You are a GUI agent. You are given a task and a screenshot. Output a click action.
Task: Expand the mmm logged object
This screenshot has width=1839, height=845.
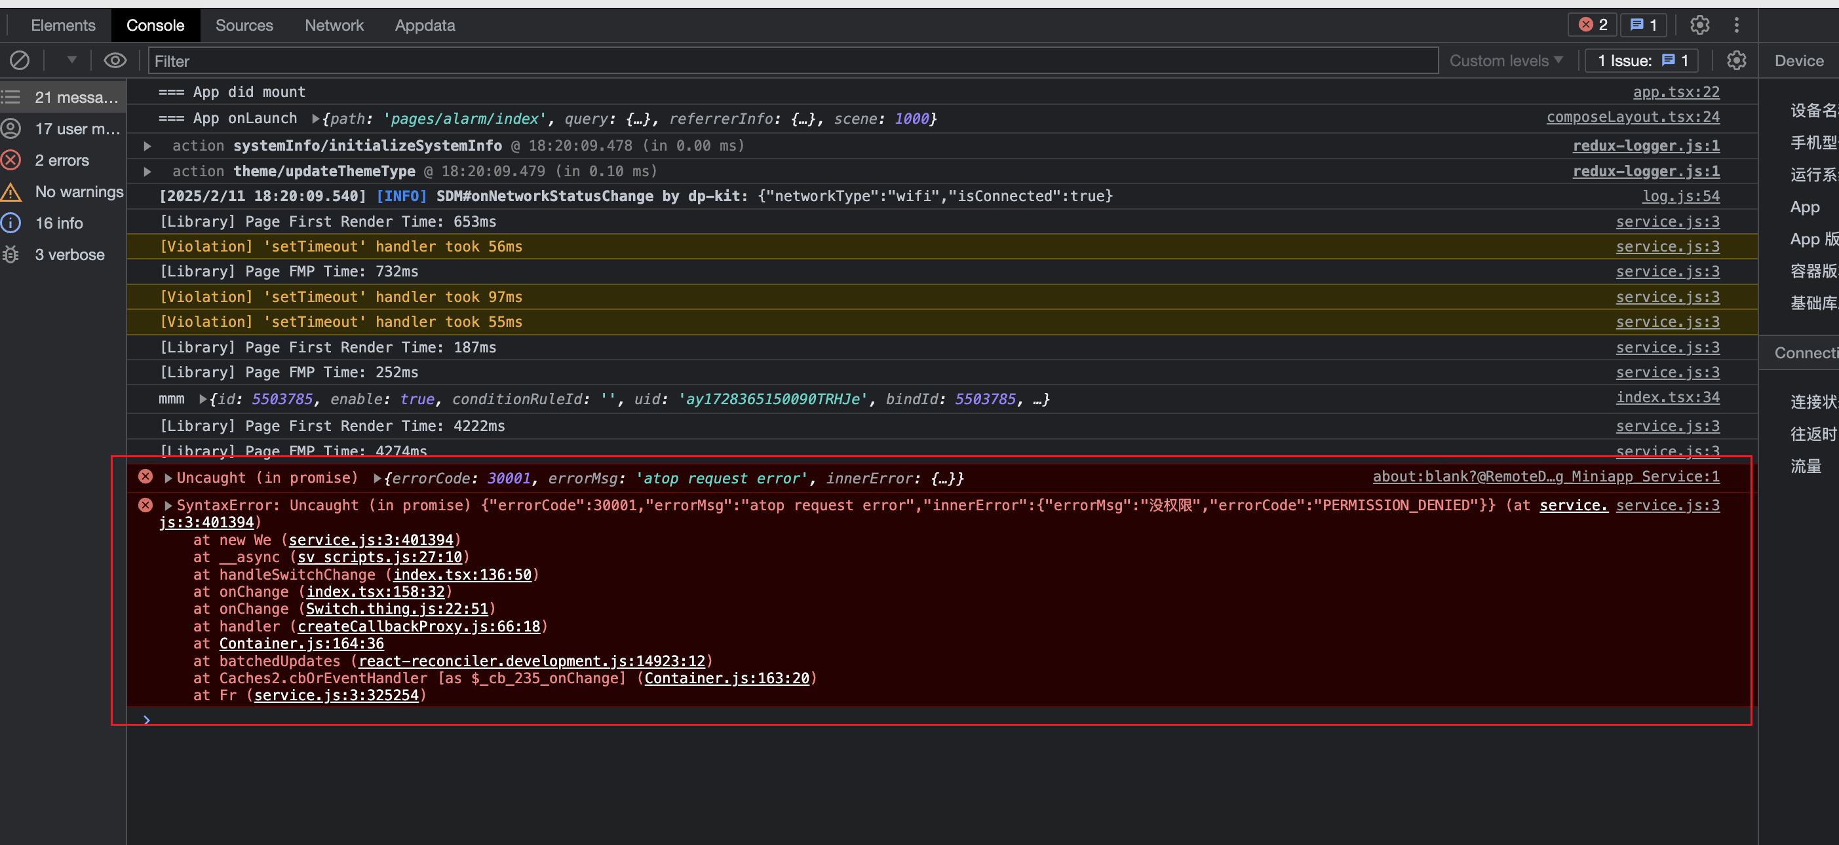203,399
